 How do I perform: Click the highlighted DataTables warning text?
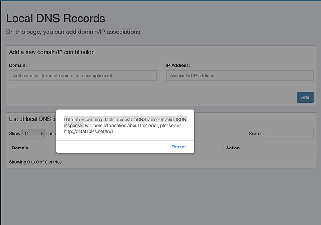[x=125, y=122]
